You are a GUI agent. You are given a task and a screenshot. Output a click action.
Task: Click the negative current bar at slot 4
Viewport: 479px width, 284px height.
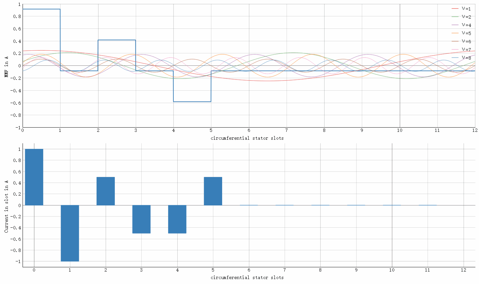177,219
